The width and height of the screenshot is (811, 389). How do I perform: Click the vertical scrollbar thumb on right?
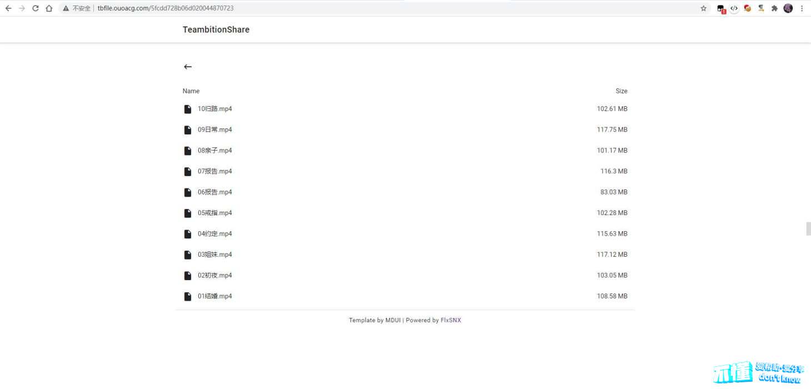point(808,228)
